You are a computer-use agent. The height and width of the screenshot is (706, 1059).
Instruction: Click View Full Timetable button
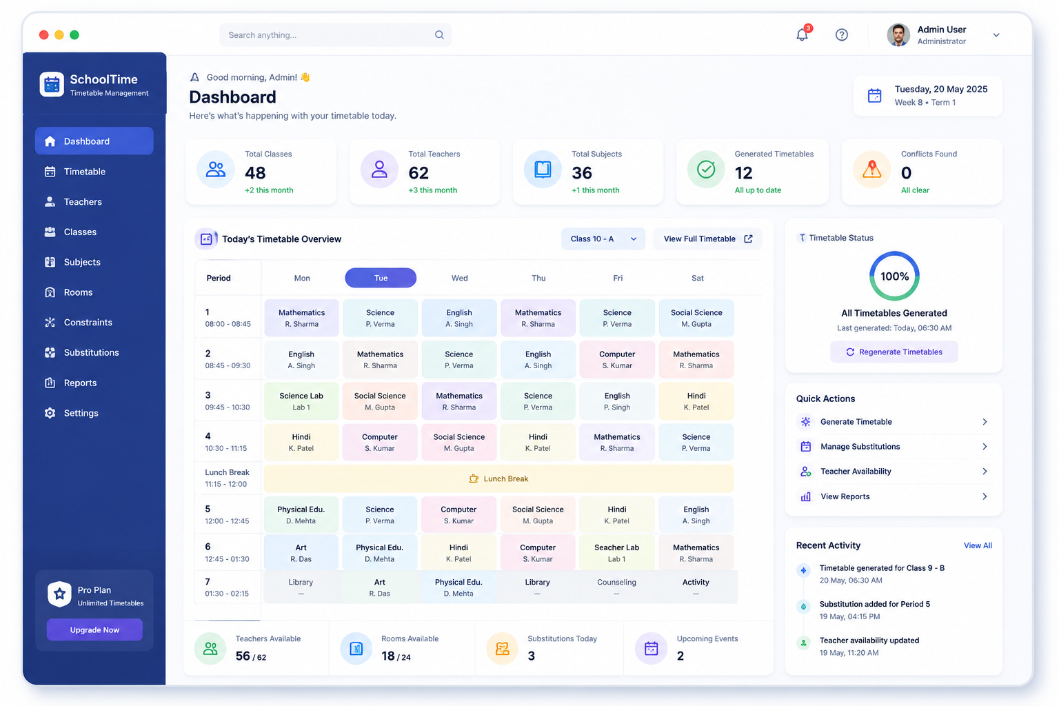(x=708, y=239)
